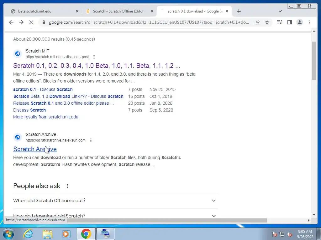
Task: Open the tab search dropdown
Action: click(x=280, y=11)
